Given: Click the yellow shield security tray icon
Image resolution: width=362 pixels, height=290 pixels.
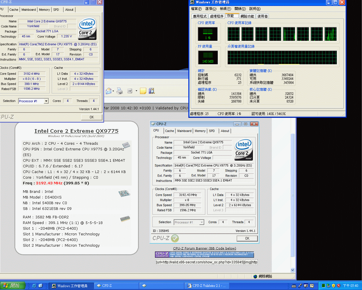Looking at the screenshot, I should point(333,286).
